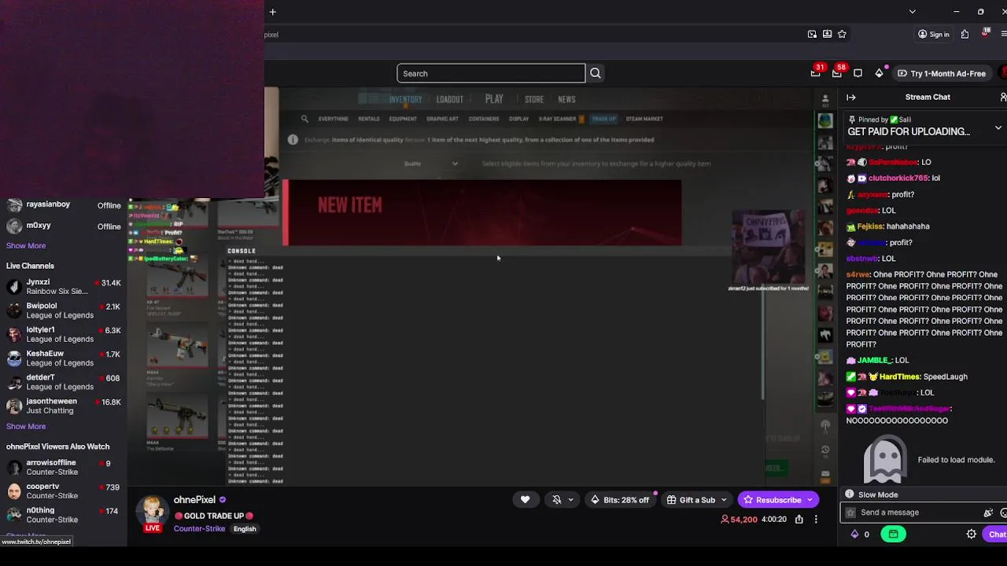Follow channel with the heart icon

pyautogui.click(x=526, y=500)
